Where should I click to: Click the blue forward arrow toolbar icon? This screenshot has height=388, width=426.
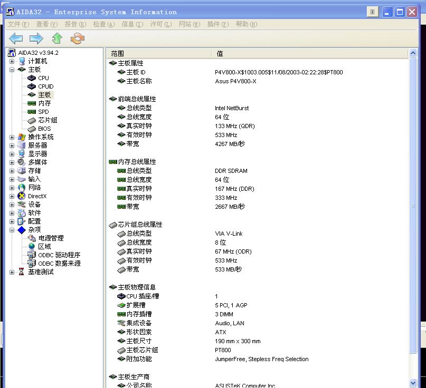click(36, 38)
